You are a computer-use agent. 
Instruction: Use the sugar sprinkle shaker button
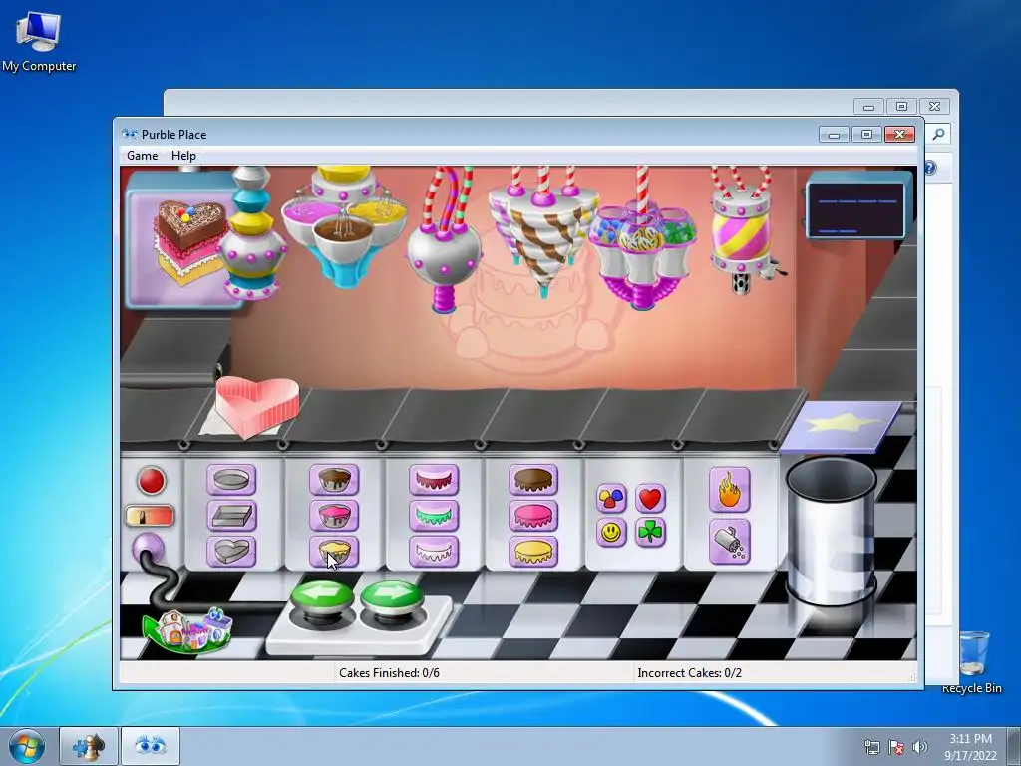tap(729, 542)
